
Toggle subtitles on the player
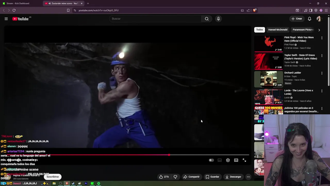tap(220, 160)
